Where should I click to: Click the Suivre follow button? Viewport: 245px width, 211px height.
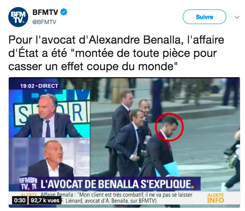[x=204, y=17]
